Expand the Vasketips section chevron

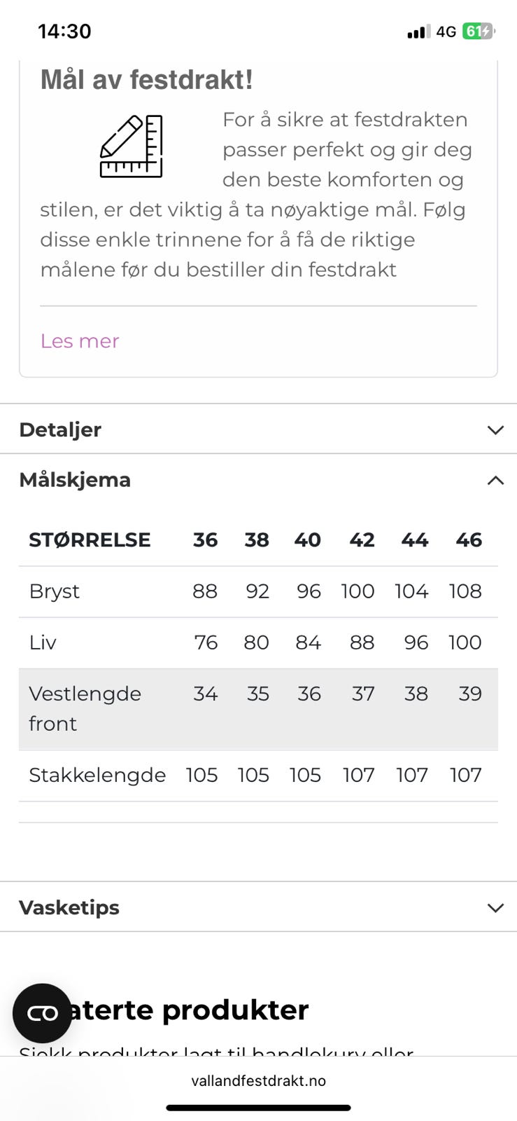tap(495, 907)
